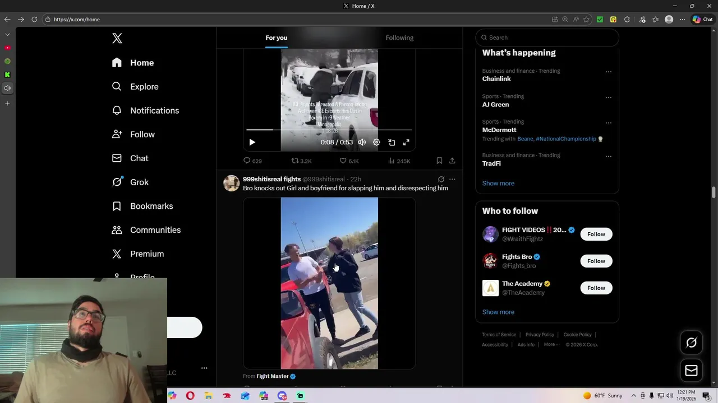The height and width of the screenshot is (403, 718).
Task: Open more options for Chainlink trend
Action: click(608, 72)
